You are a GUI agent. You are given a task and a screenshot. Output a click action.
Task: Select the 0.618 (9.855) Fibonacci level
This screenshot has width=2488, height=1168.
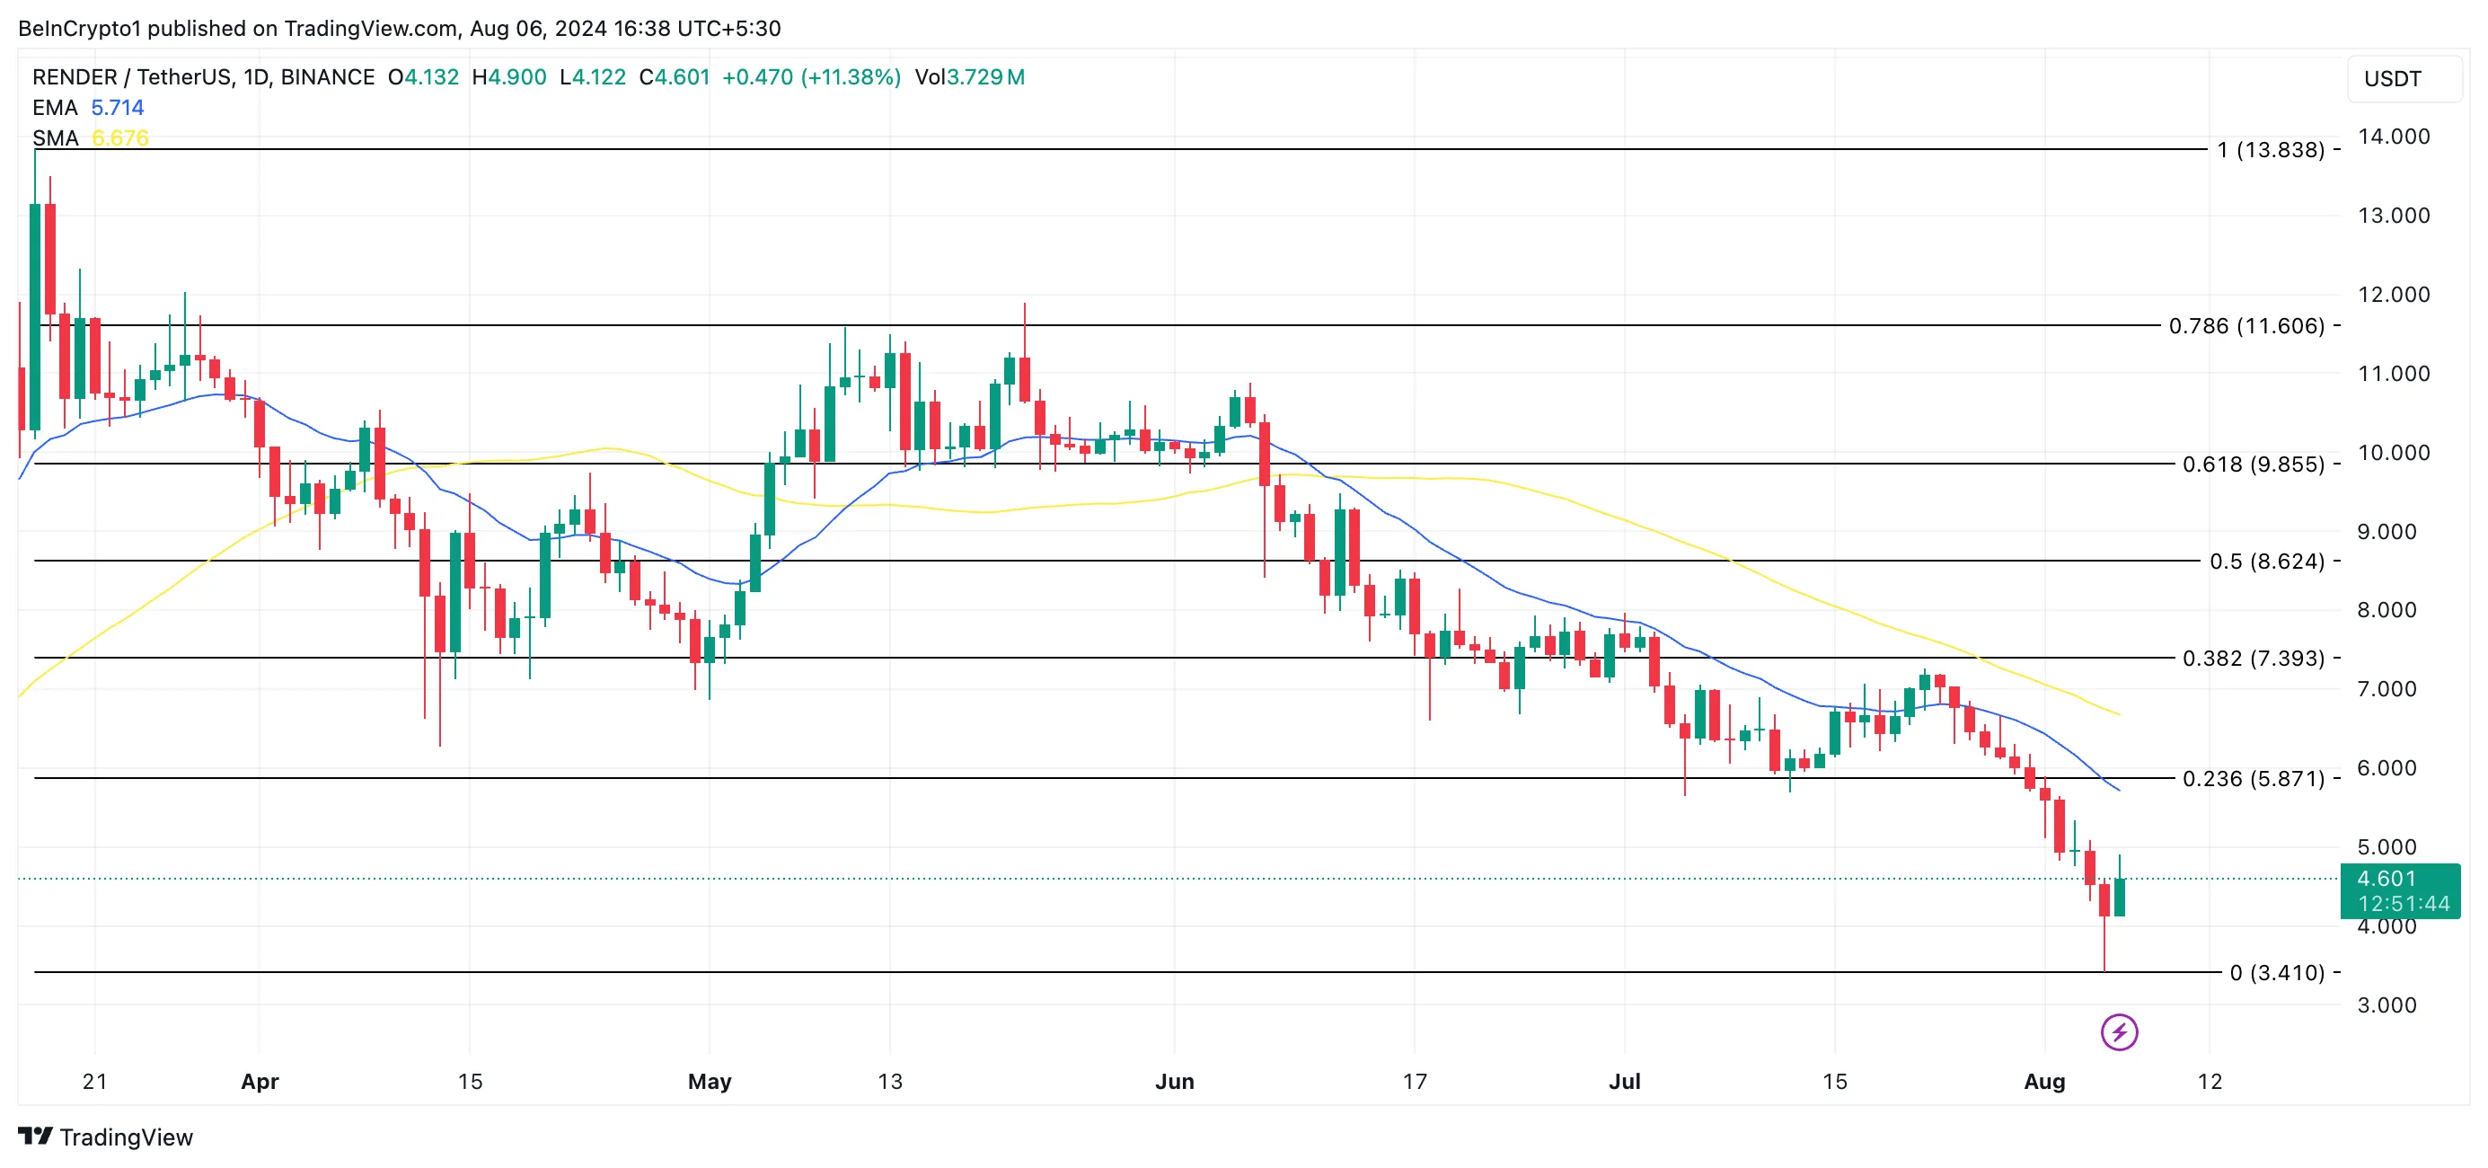point(2254,464)
